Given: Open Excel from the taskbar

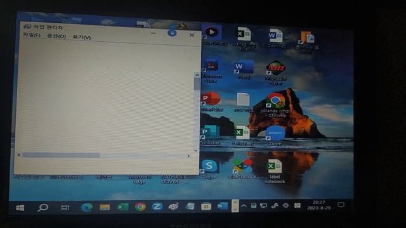Looking at the screenshot, I should pos(122,207).
